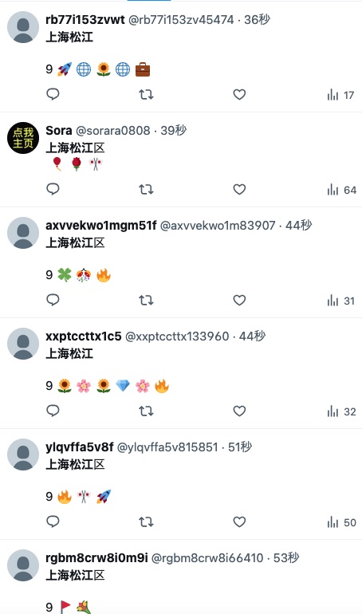This screenshot has width=362, height=614.
Task: Like Sora's 上海松江区 tweet
Action: pyautogui.click(x=239, y=190)
